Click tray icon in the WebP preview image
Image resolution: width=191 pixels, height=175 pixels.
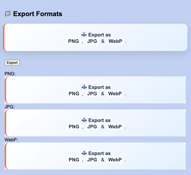tap(84, 153)
